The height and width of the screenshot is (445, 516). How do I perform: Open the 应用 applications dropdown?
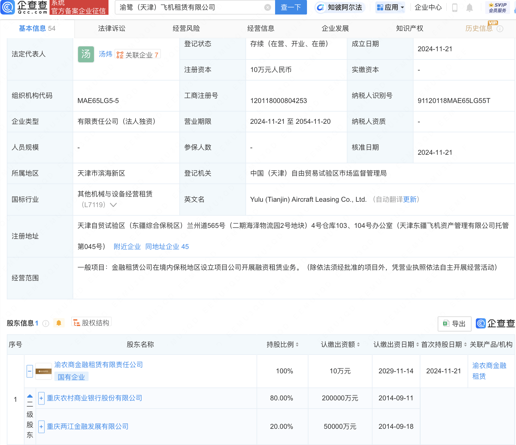point(390,7)
